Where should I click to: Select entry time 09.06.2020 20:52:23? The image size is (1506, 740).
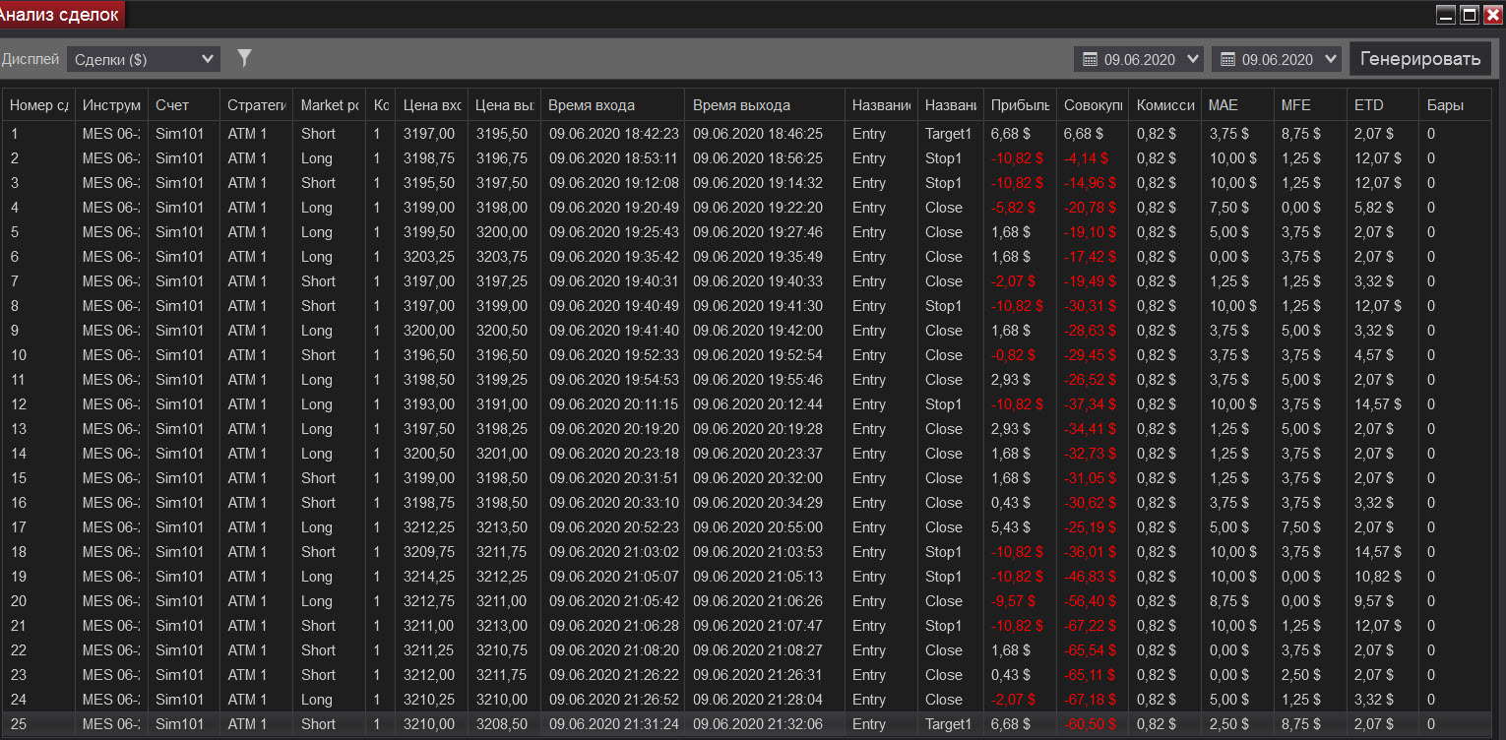coord(613,527)
